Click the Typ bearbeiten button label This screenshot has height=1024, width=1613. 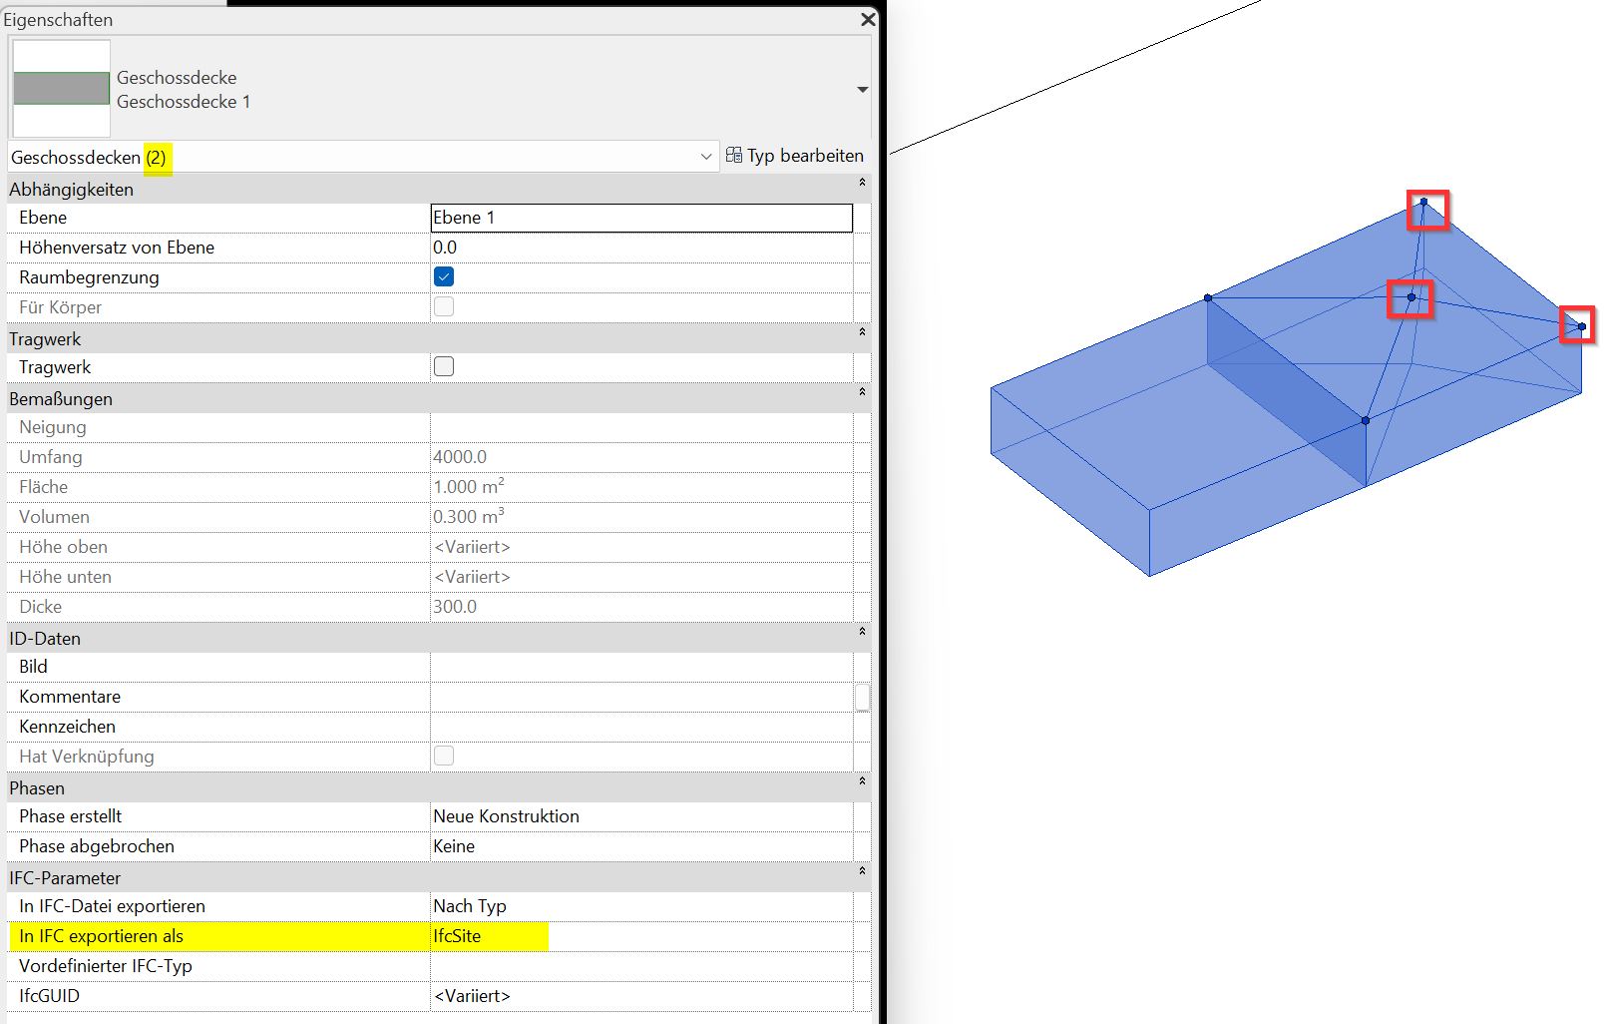[804, 155]
